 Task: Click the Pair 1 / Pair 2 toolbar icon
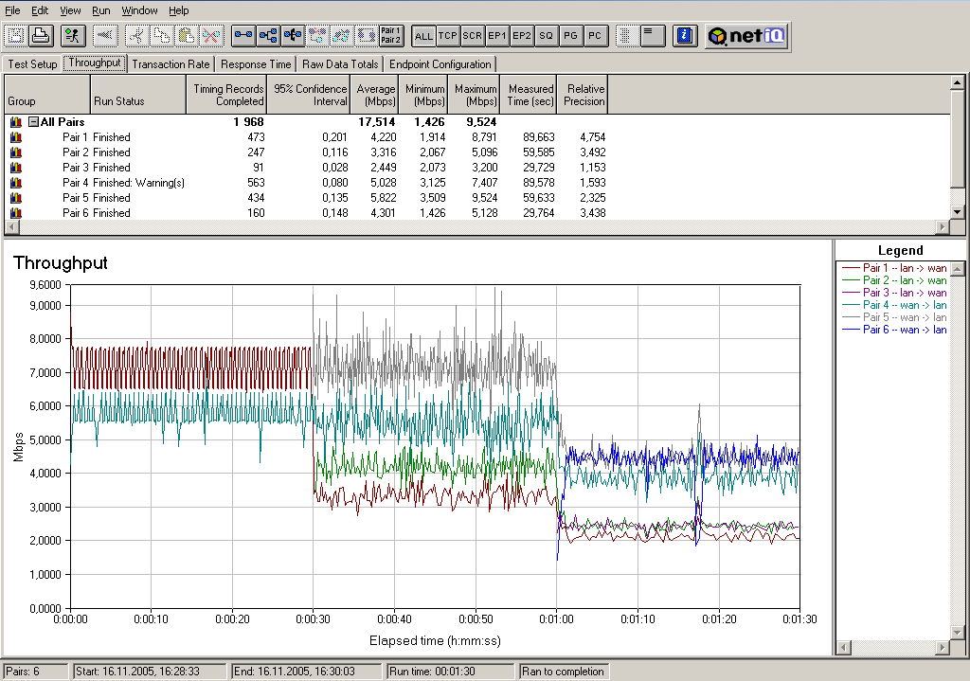(x=390, y=36)
